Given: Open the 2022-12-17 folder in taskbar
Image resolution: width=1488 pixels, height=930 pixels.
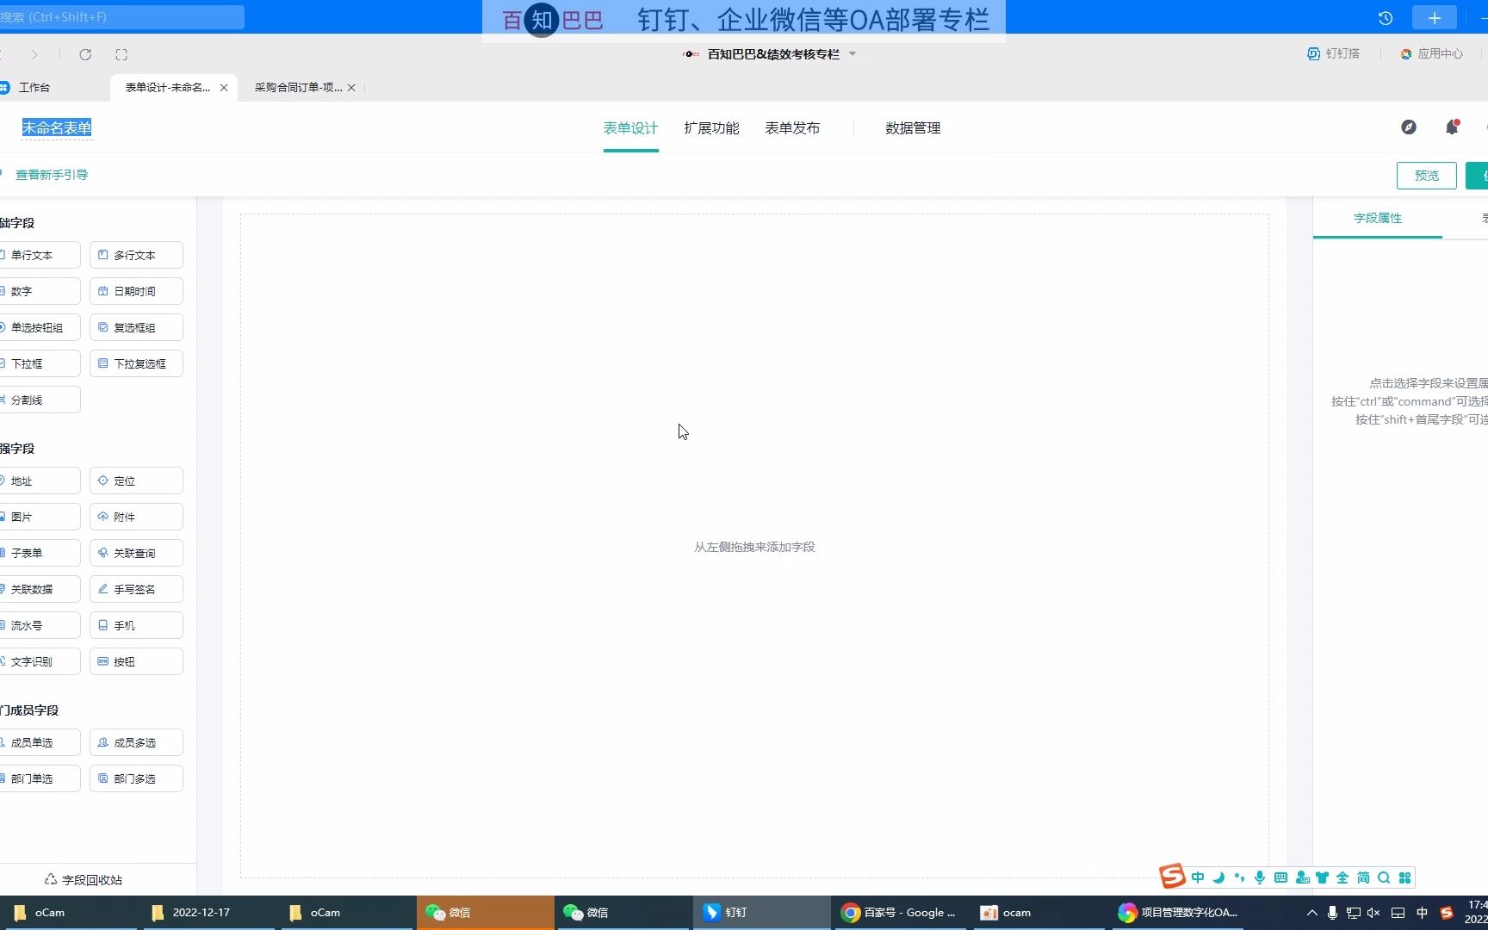Looking at the screenshot, I should click(208, 912).
